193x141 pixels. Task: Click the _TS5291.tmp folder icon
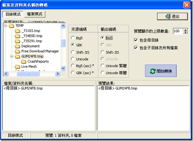(17, 41)
